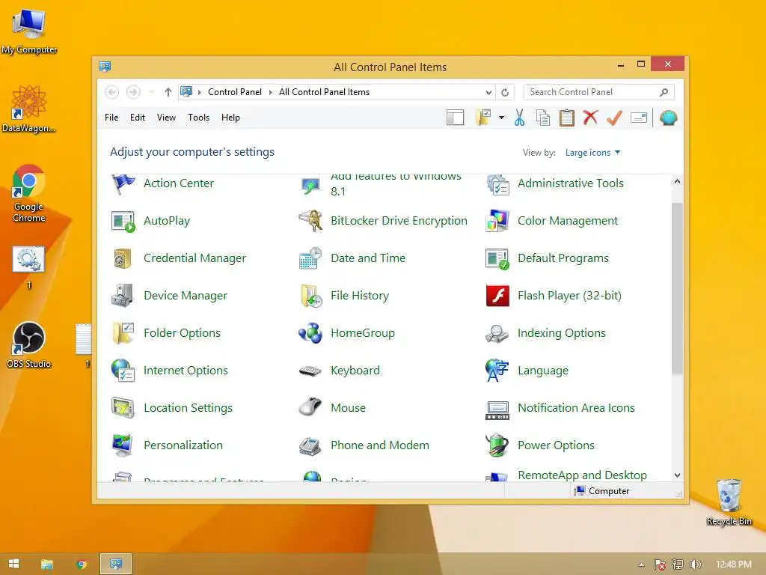Open Personalization monitor icon

click(x=123, y=445)
